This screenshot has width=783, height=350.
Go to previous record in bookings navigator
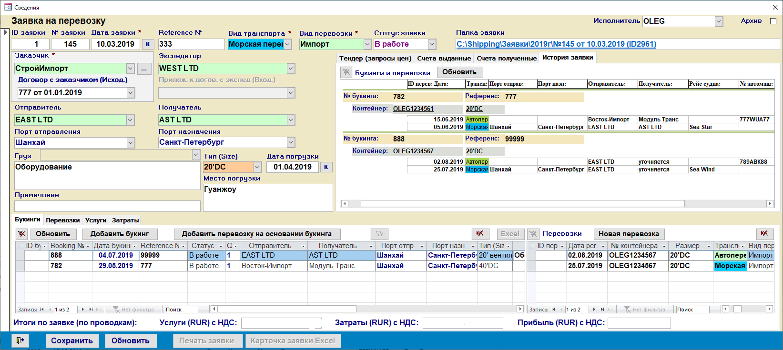pyautogui.click(x=50, y=310)
